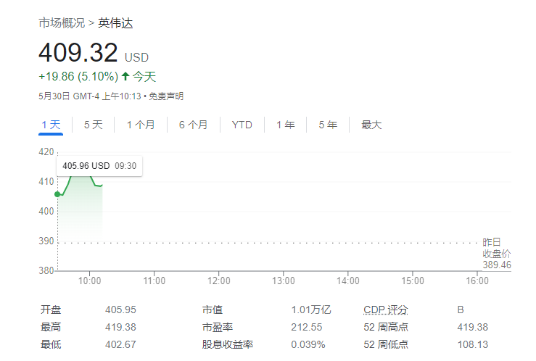Click the 开盘 value 405.95
536x361 pixels.
point(120,310)
